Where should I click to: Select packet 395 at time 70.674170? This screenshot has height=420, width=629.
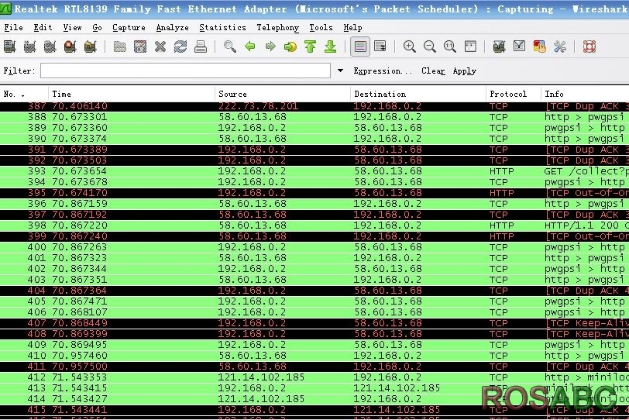(x=314, y=192)
